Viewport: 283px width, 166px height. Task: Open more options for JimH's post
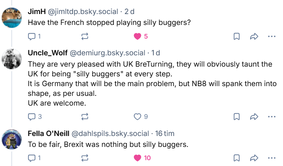point(272,37)
